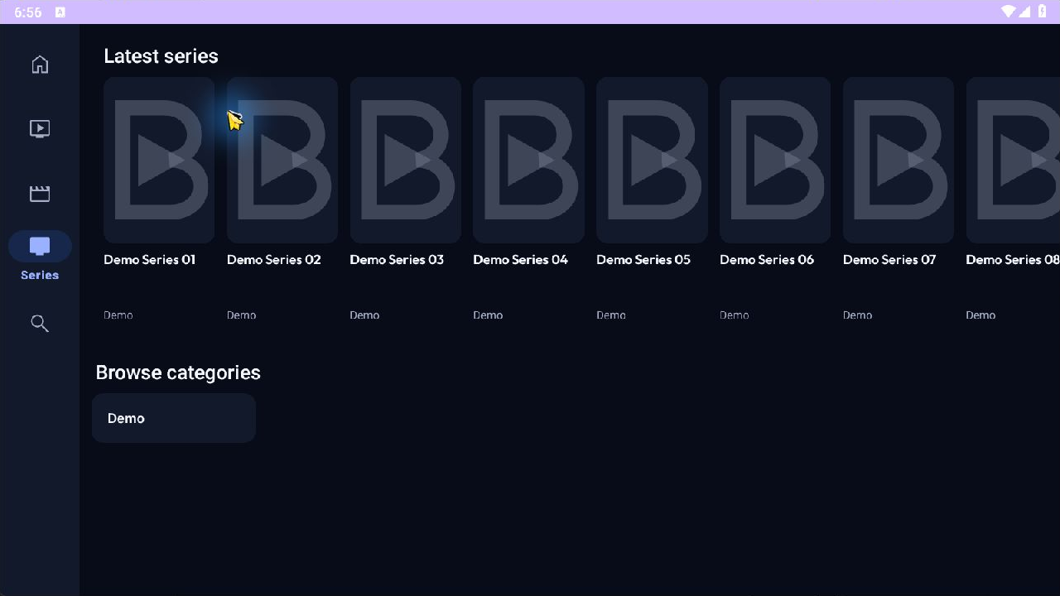1060x596 pixels.
Task: Open the Demo category button
Action: click(x=174, y=418)
